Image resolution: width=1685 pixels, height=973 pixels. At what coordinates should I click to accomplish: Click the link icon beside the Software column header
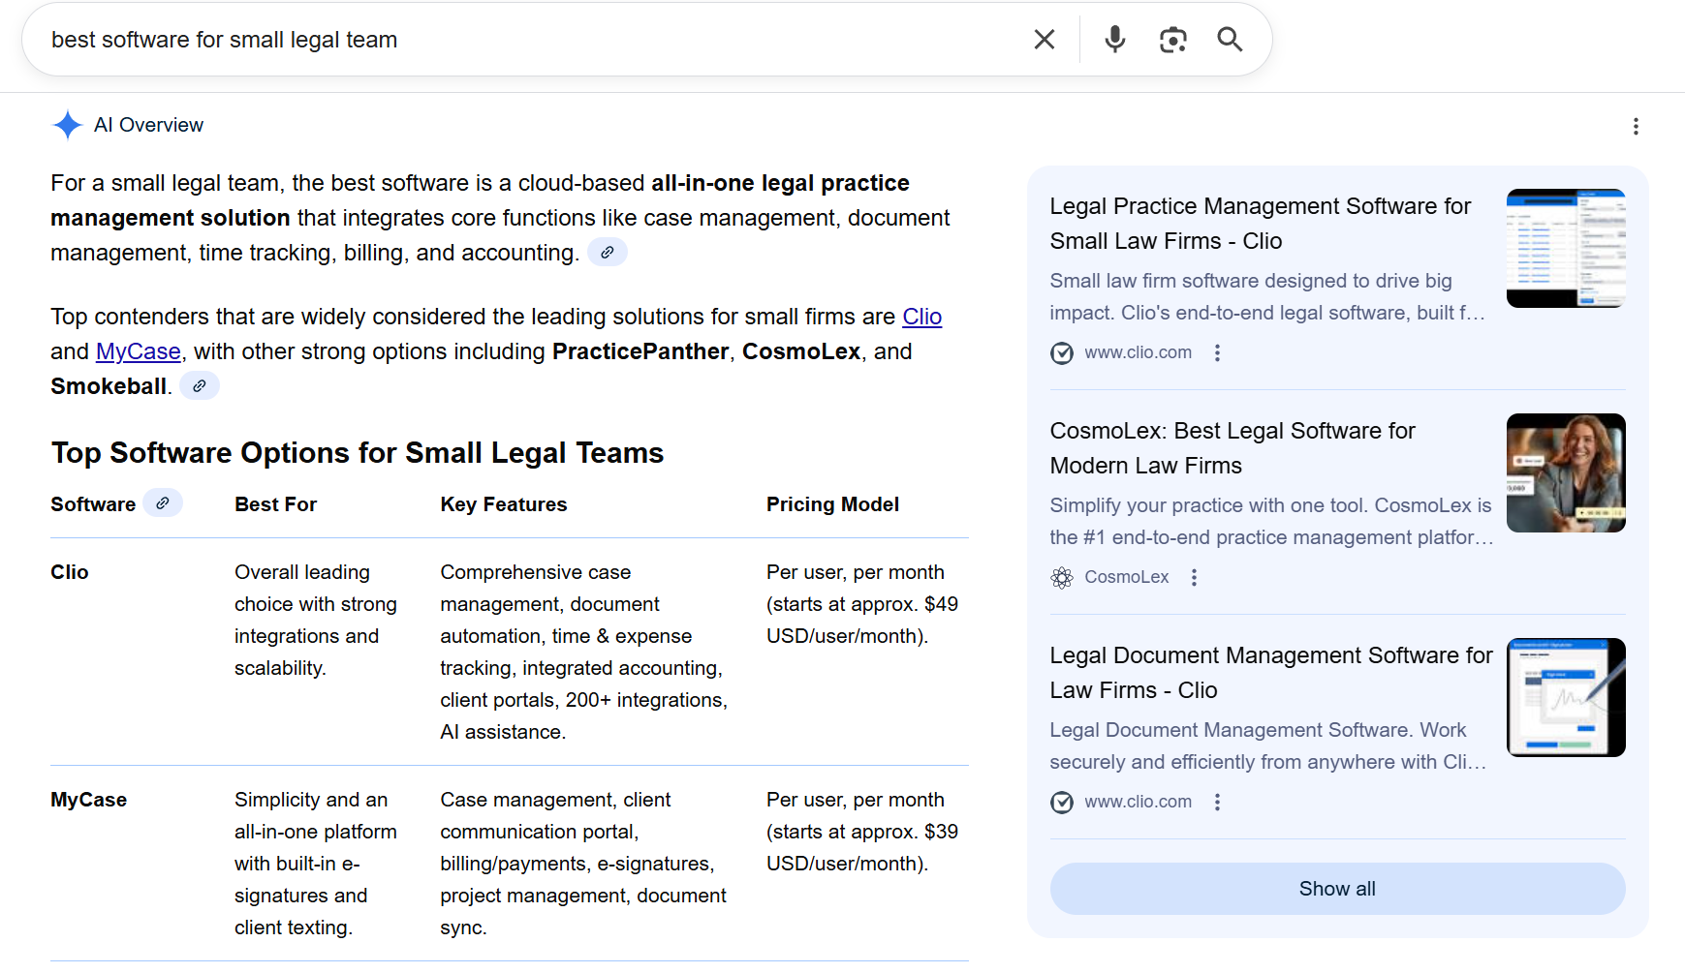tap(164, 502)
